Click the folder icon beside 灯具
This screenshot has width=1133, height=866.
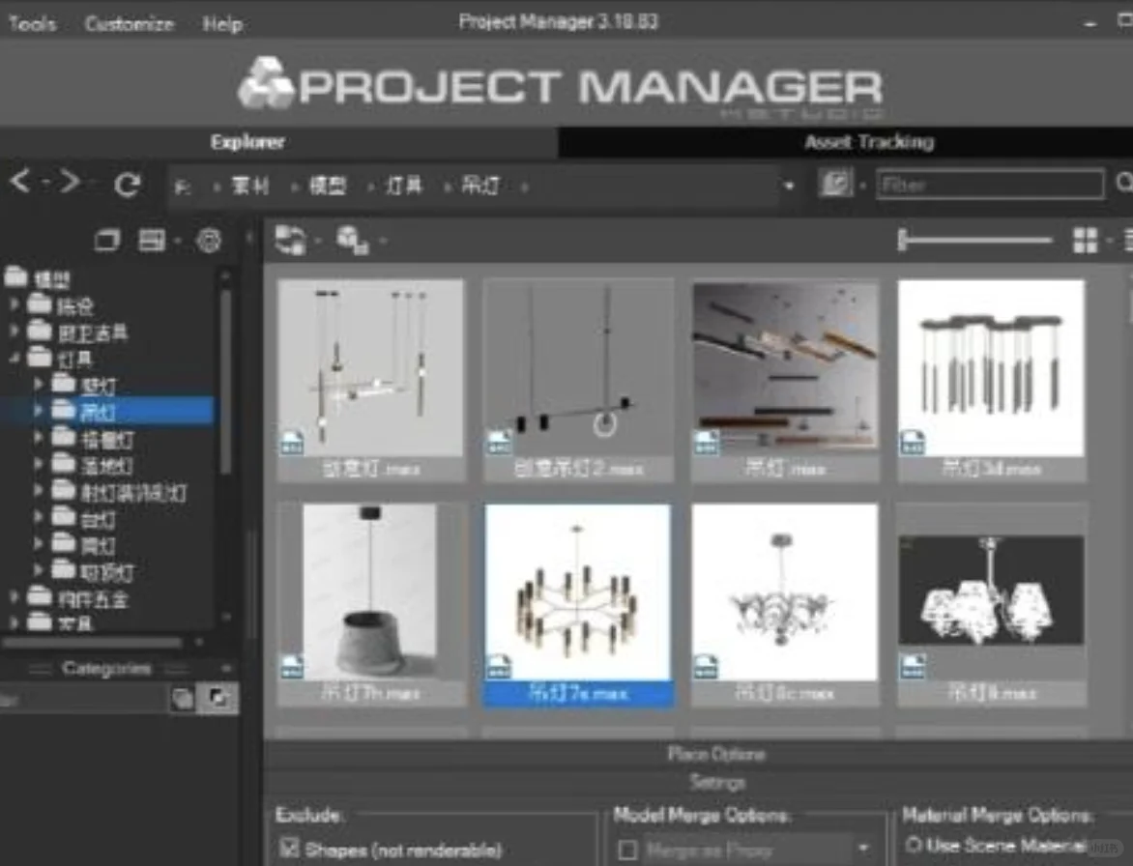pyautogui.click(x=41, y=357)
